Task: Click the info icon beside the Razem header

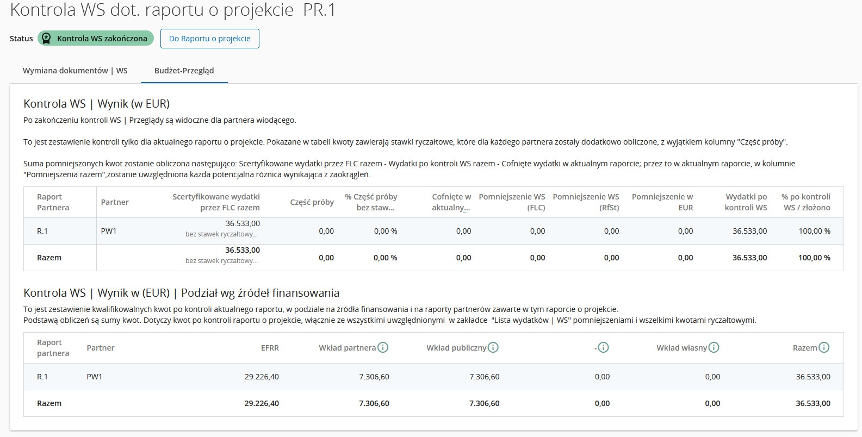Action: click(824, 347)
